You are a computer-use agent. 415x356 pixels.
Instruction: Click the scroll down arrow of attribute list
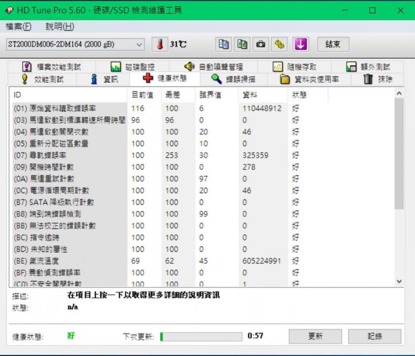point(399,282)
